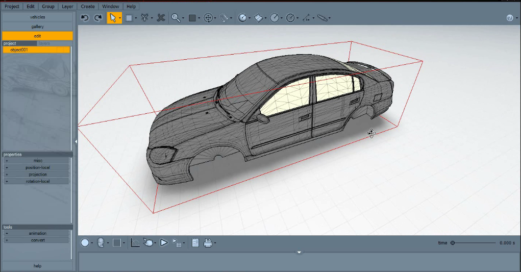Image resolution: width=521 pixels, height=272 pixels.
Task: Select the project tab
Action: click(19, 43)
